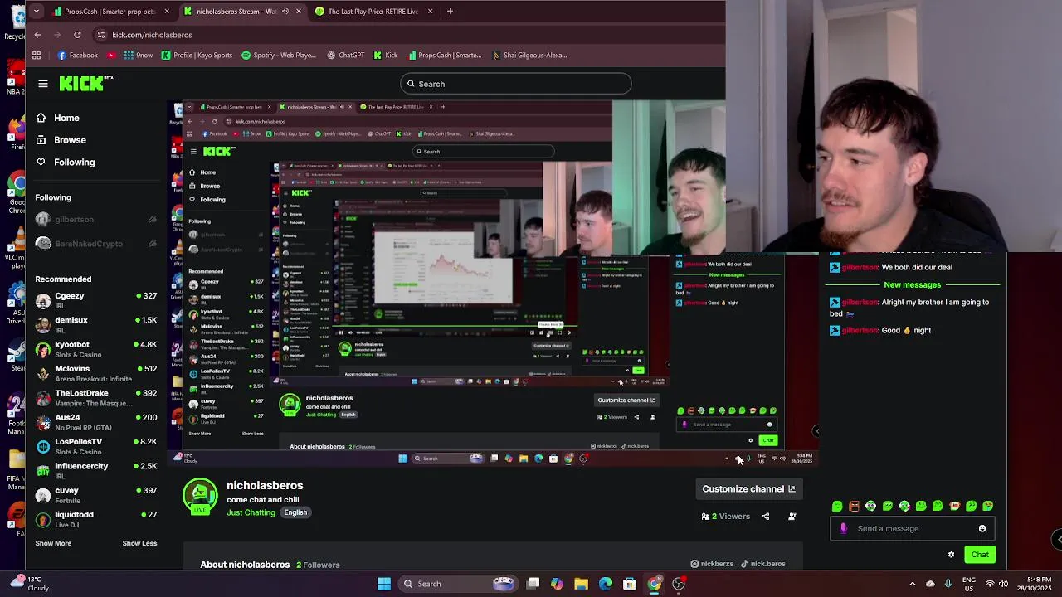Viewport: 1062px width, 597px height.
Task: Open recommended channel liquidtodd
Action: coord(96,519)
